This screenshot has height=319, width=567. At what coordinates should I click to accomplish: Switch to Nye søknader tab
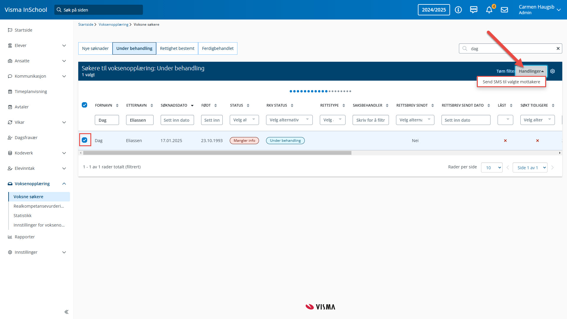click(95, 48)
